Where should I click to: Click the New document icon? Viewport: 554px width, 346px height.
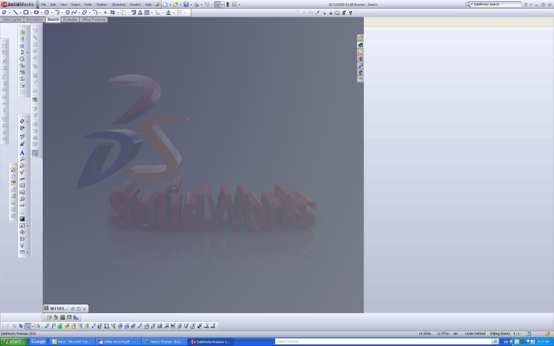click(165, 5)
